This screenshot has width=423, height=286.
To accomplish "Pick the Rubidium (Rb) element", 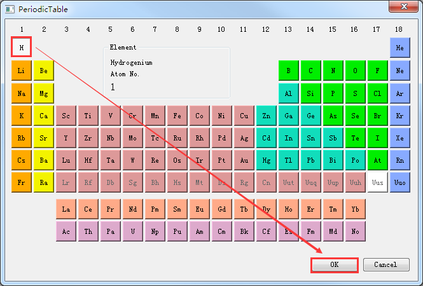I will (22, 138).
